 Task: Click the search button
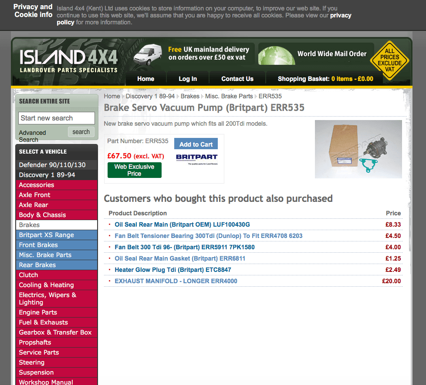coord(81,132)
